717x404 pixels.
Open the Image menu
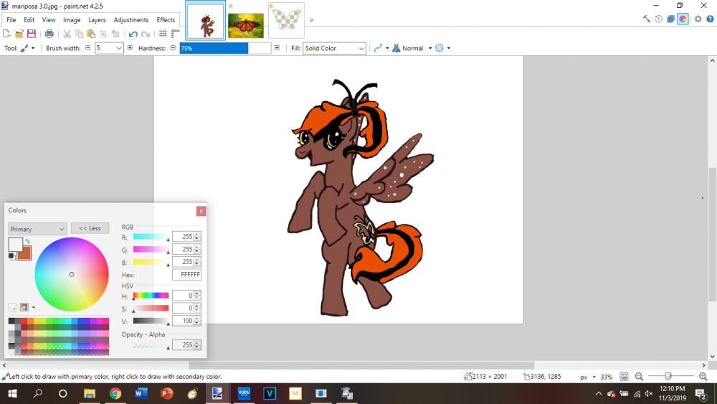coord(71,19)
